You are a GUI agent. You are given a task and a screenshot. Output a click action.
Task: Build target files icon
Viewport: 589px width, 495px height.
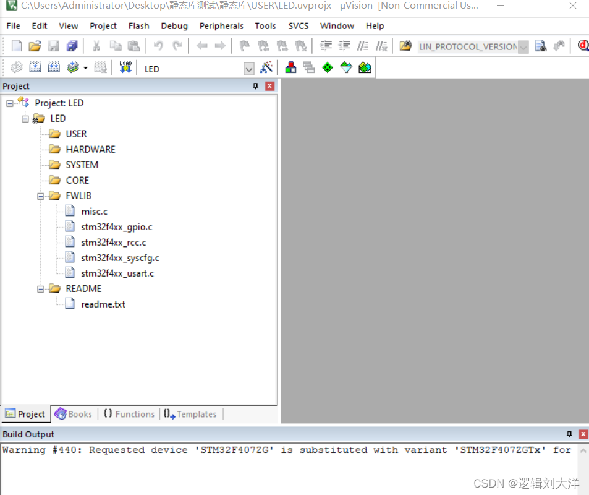pyautogui.click(x=35, y=67)
